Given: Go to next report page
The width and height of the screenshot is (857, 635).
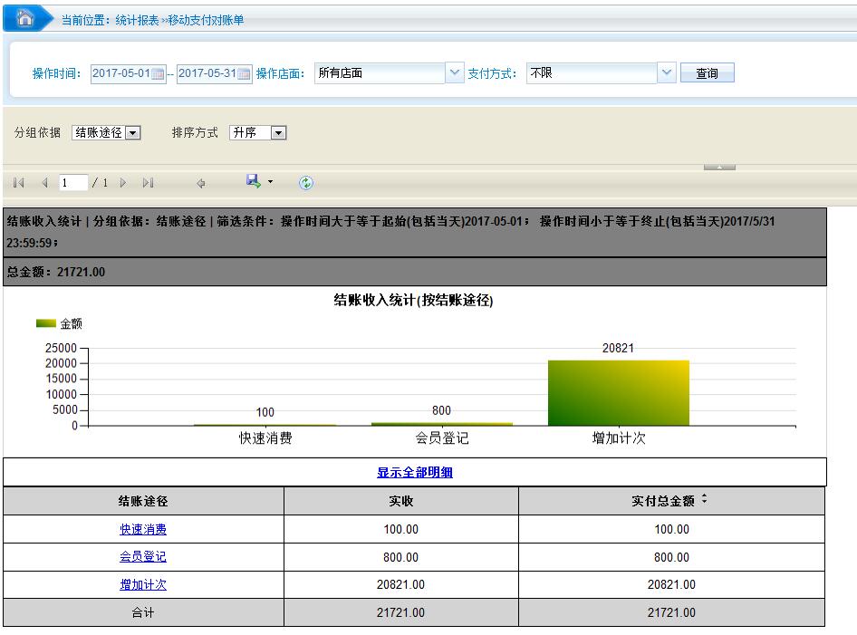Looking at the screenshot, I should coord(123,183).
